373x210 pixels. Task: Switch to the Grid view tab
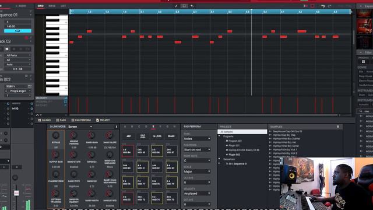click(x=40, y=6)
